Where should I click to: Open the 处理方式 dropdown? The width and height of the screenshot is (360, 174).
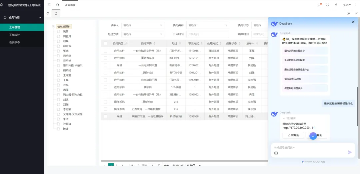coord(143,34)
